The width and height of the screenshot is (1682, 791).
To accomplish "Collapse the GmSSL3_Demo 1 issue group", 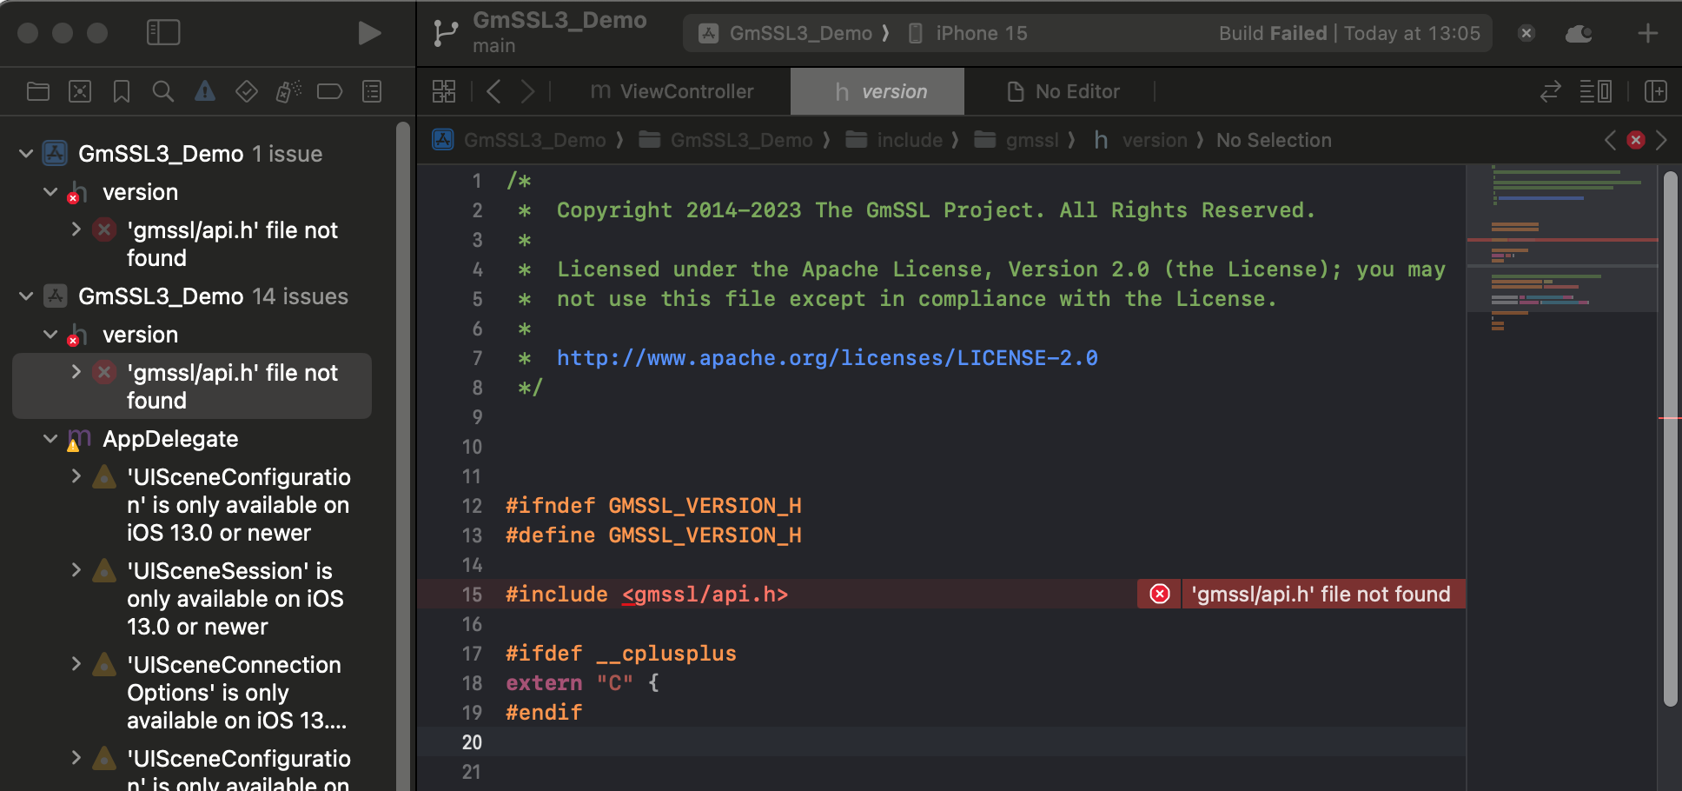I will pyautogui.click(x=26, y=154).
